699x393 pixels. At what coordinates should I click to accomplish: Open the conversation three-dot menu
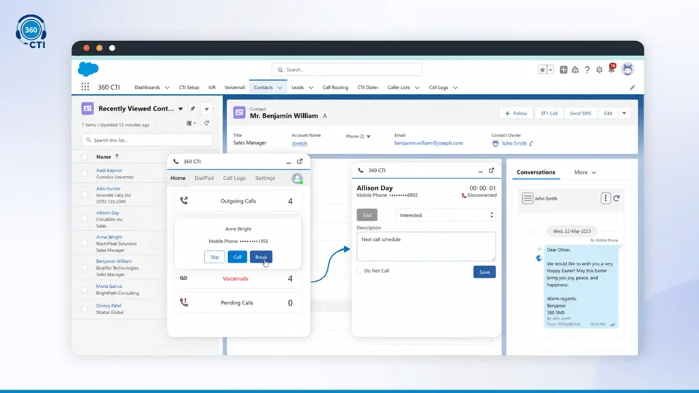tap(605, 199)
